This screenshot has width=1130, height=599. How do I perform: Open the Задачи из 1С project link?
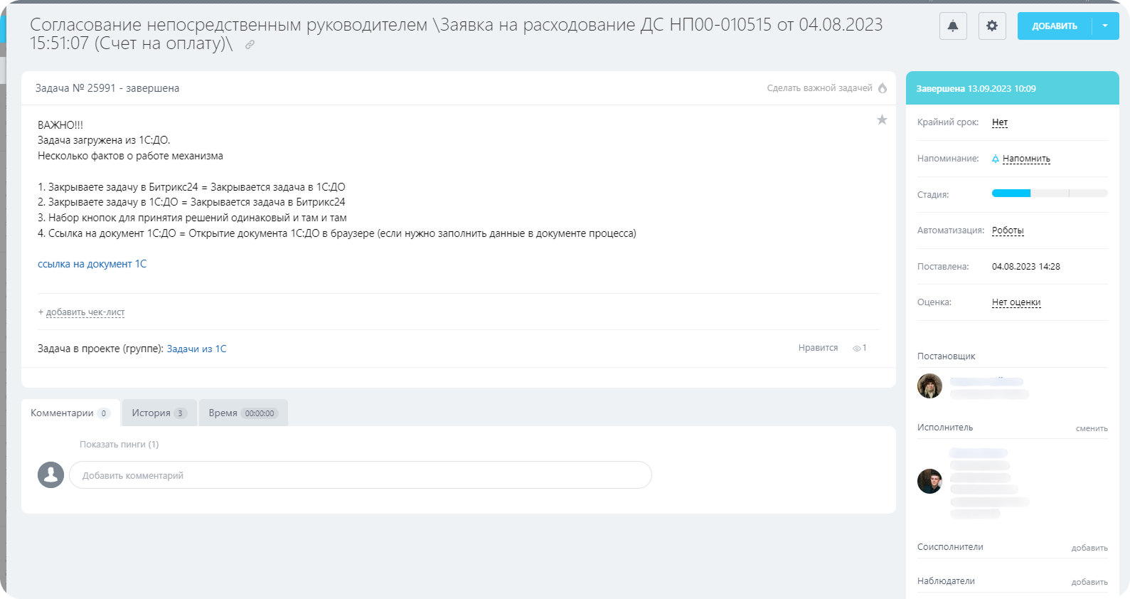click(196, 349)
